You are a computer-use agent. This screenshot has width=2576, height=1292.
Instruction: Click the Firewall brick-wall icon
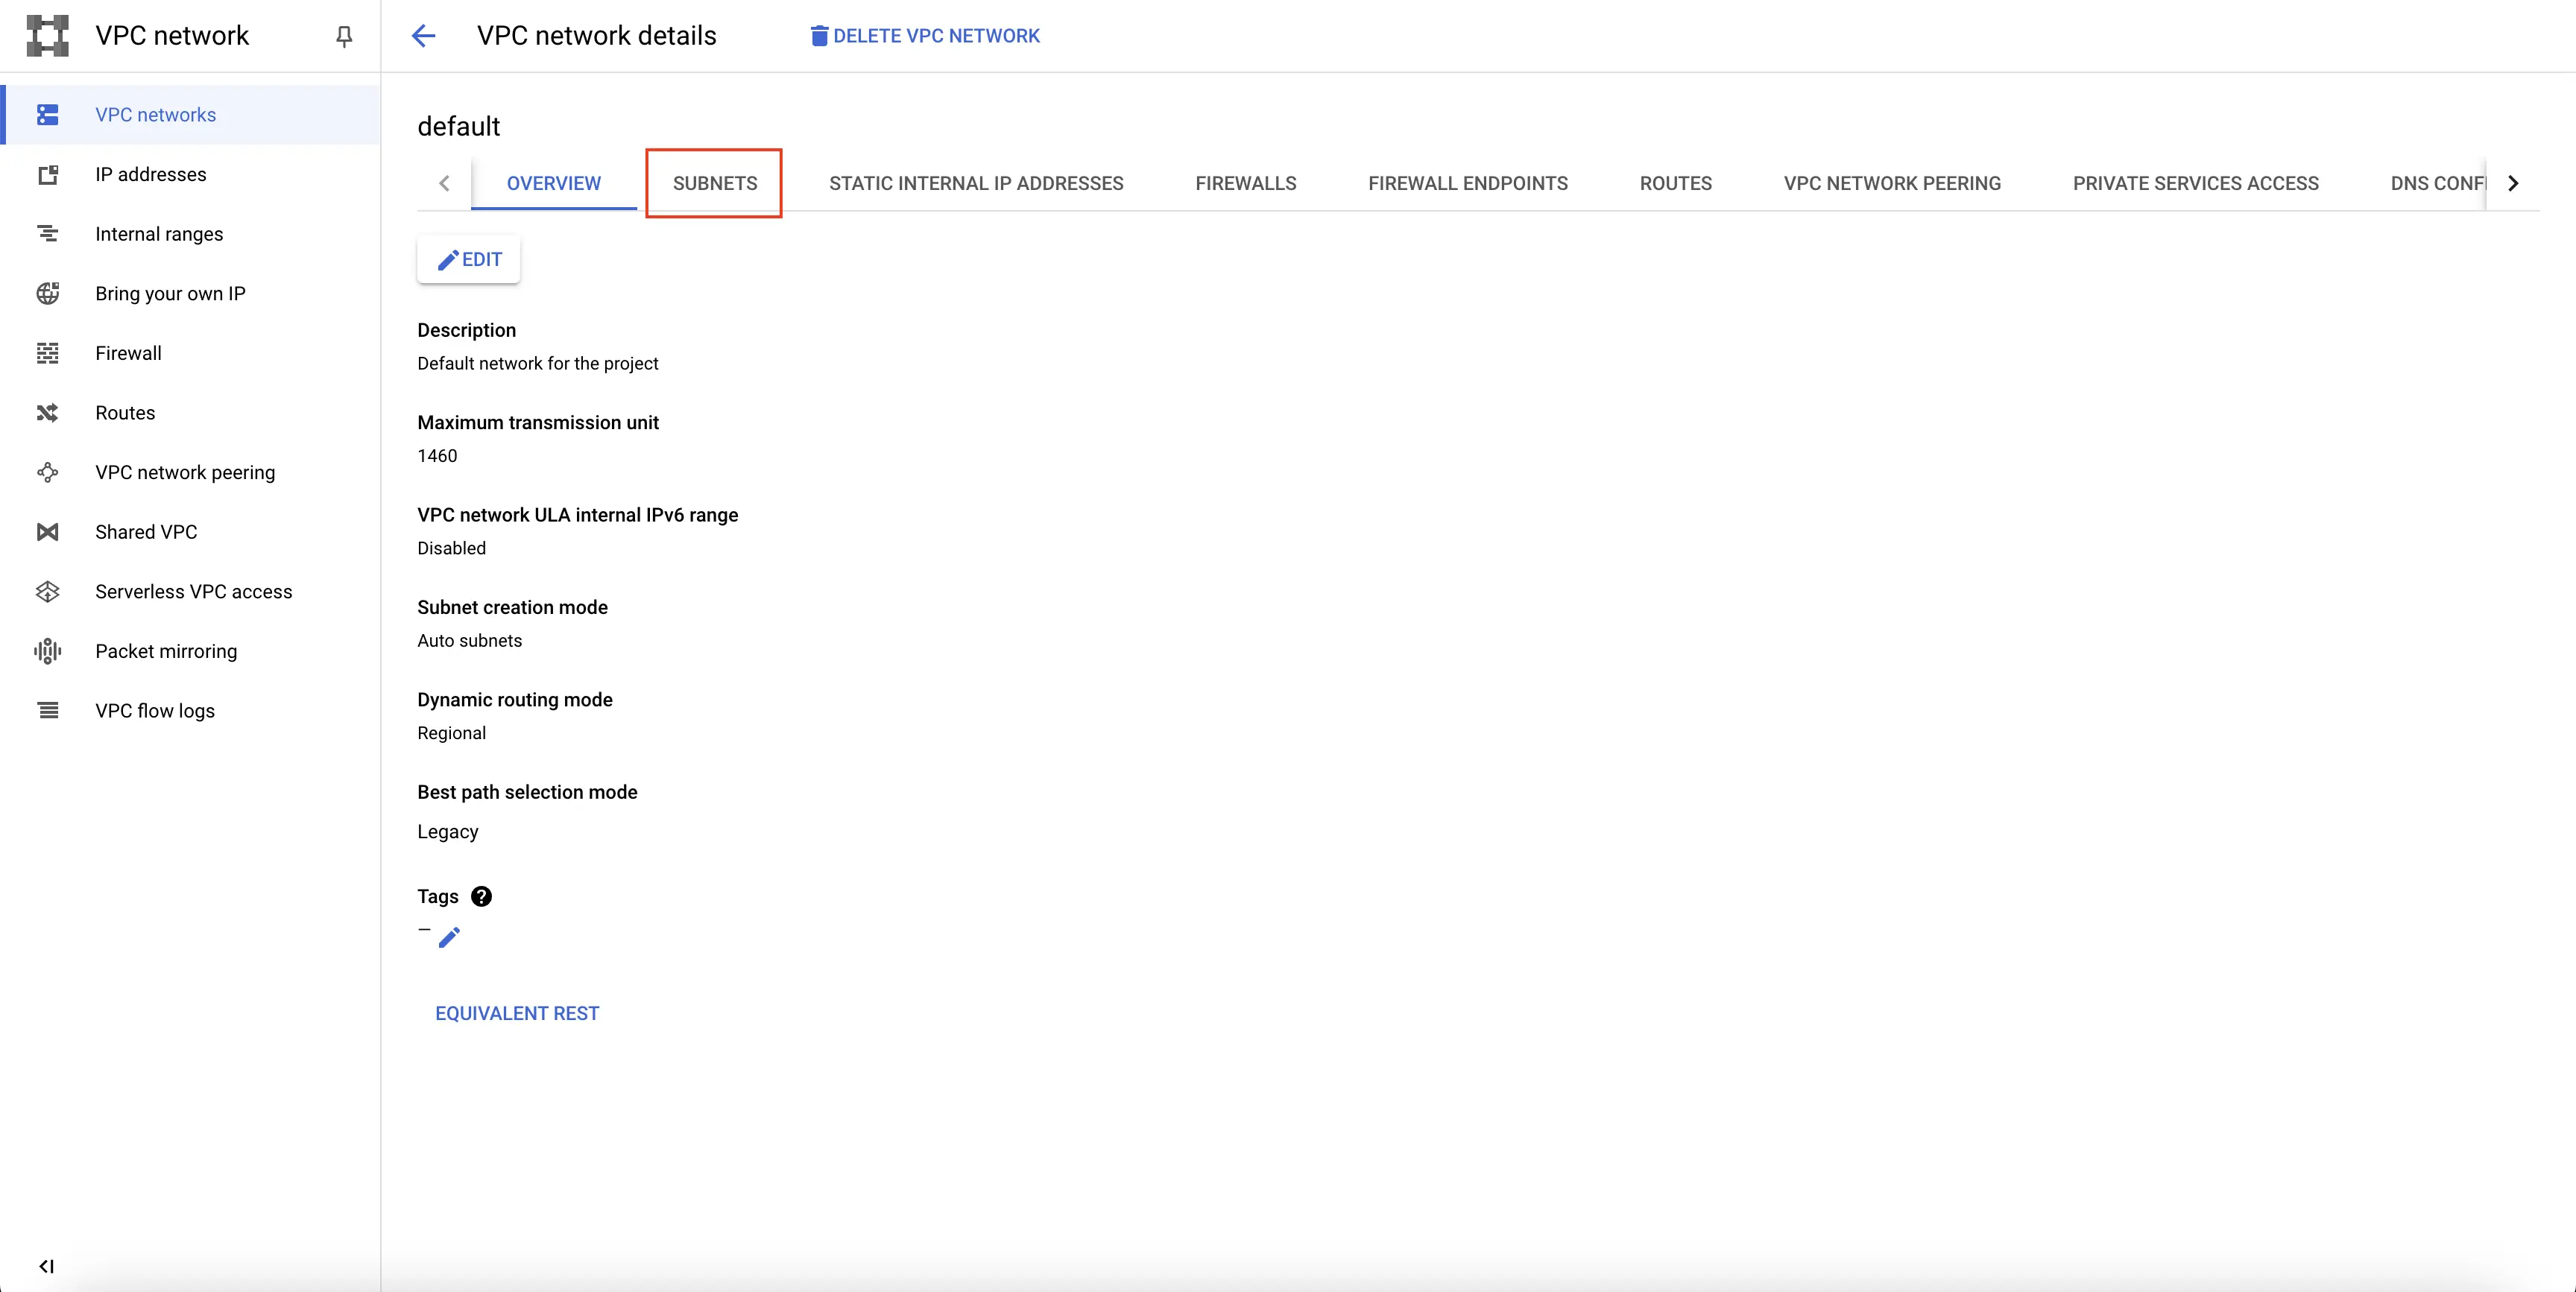tap(47, 353)
